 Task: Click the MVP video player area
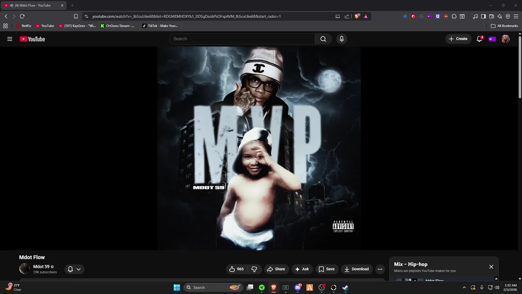point(259,148)
